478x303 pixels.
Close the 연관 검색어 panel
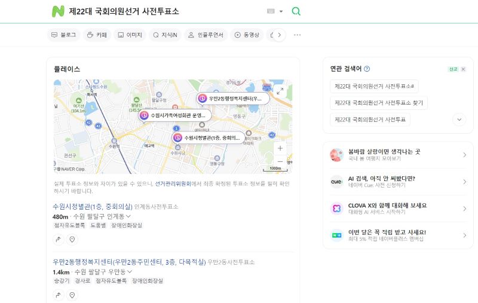463,69
